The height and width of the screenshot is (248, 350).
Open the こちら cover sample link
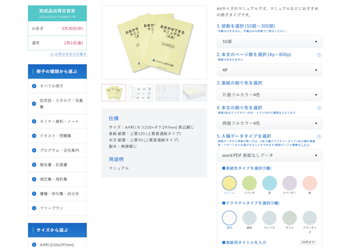[x=305, y=145]
